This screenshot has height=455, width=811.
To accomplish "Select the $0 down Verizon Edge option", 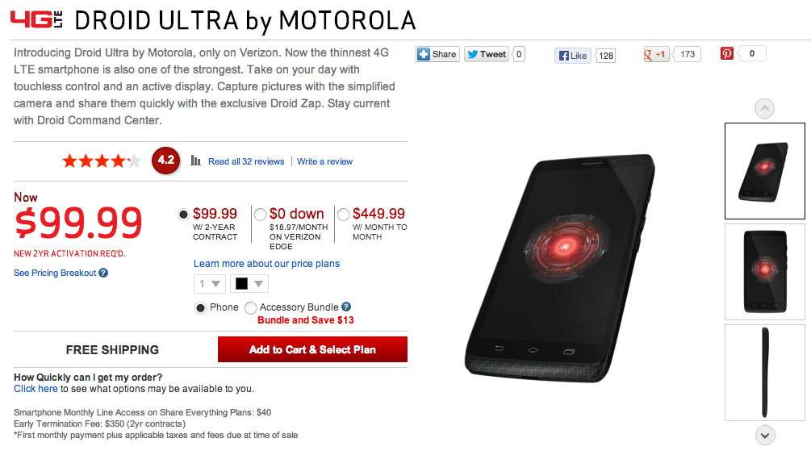I will [x=260, y=215].
